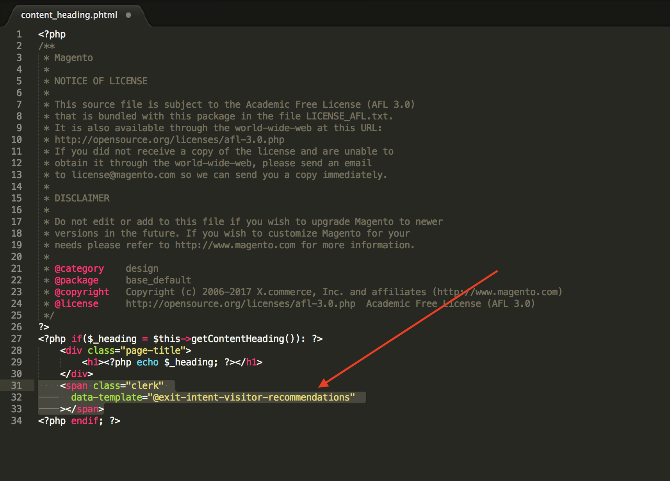Click the echo keyword on line 29

click(x=147, y=362)
